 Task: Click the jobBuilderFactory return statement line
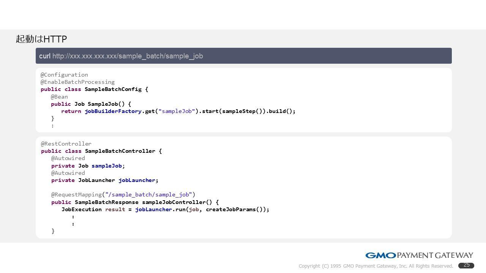click(x=178, y=111)
